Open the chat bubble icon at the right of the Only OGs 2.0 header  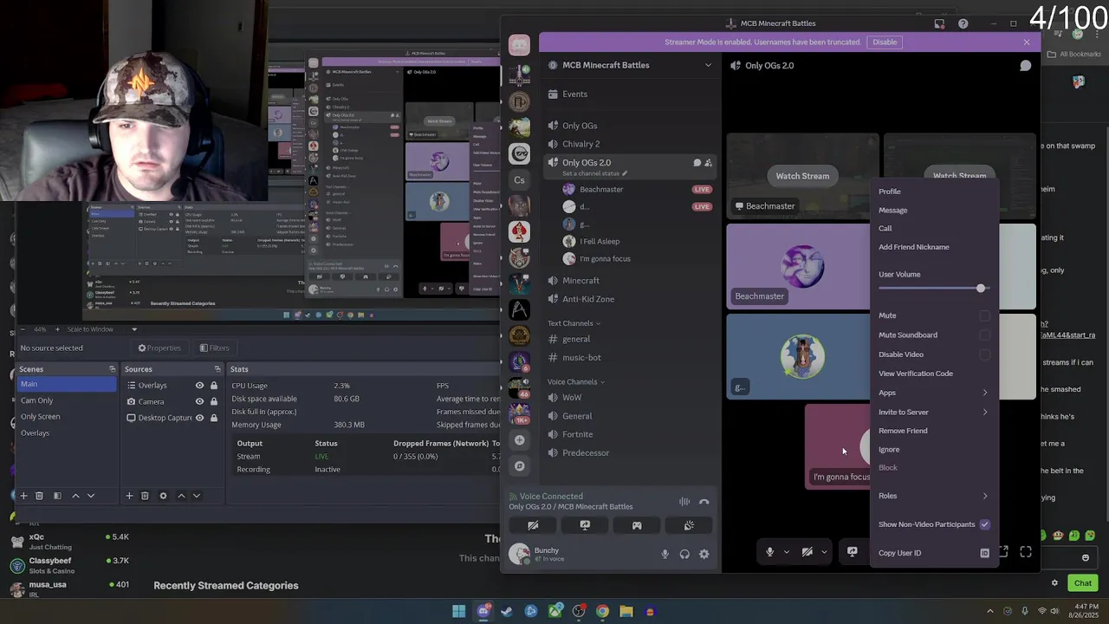1025,66
